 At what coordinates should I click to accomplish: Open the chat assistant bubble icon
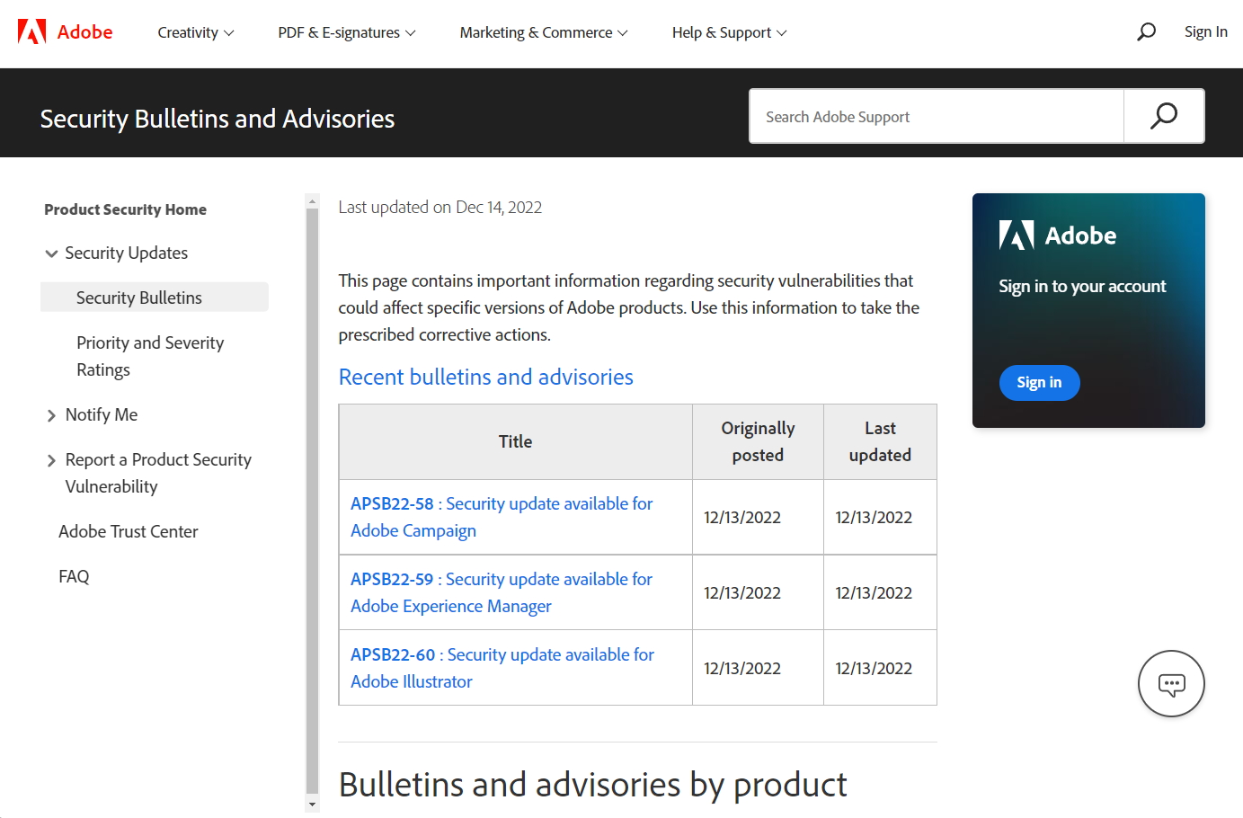click(1171, 684)
